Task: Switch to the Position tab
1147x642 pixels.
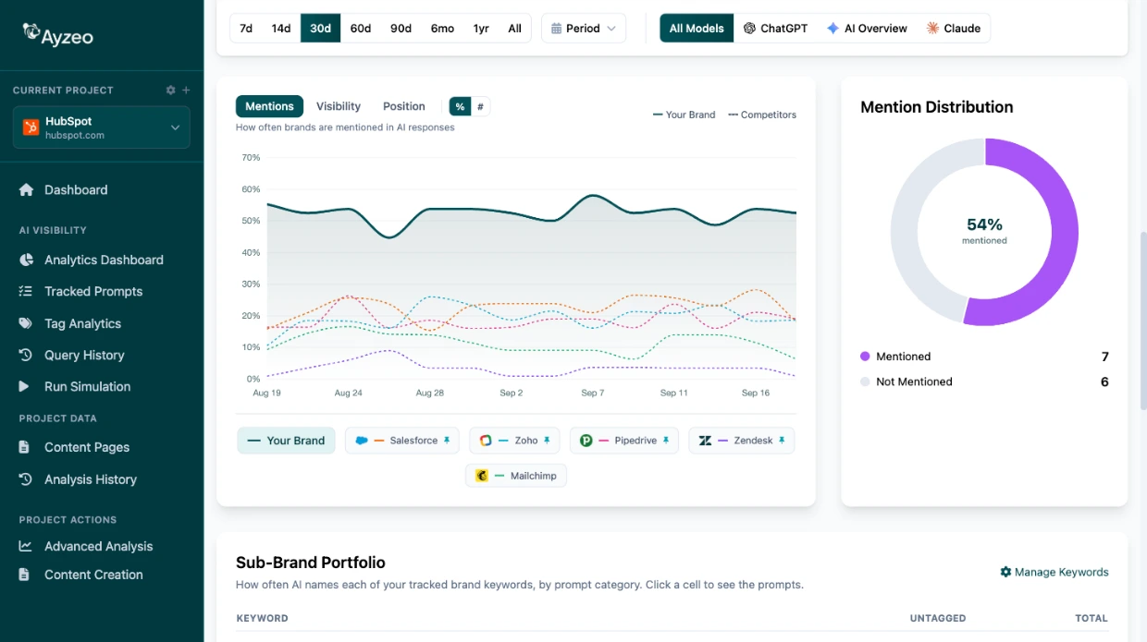Action: tap(404, 106)
